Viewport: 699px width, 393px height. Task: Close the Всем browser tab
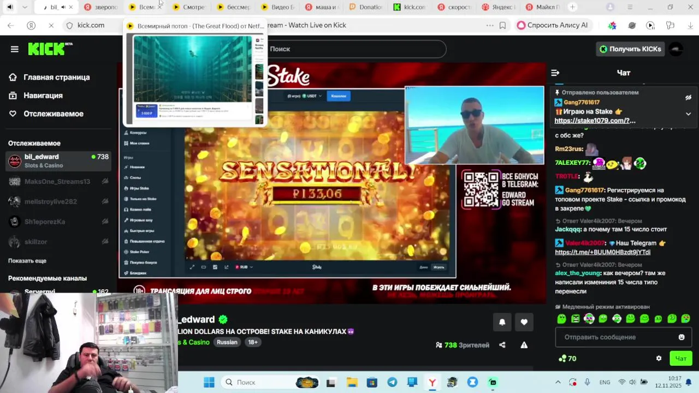(159, 7)
